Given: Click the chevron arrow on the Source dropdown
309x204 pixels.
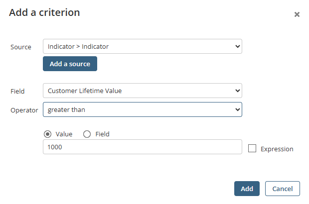Looking at the screenshot, I should coord(236,47).
